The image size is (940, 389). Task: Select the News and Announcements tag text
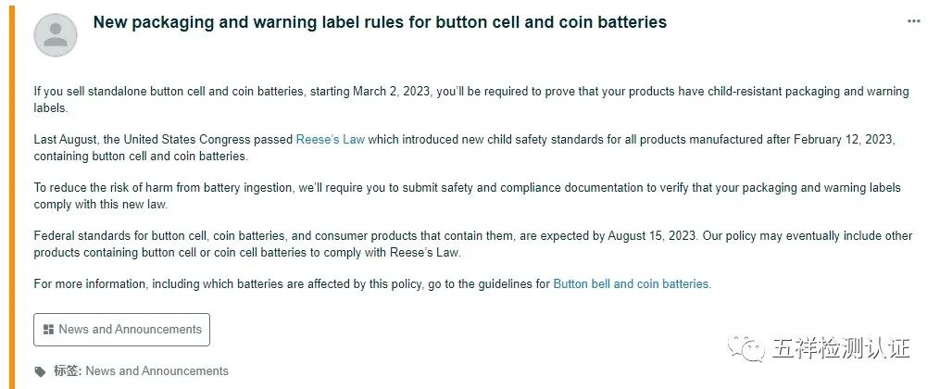coord(157,371)
